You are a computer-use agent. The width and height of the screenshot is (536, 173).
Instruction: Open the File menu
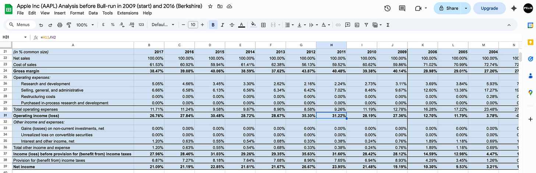pyautogui.click(x=20, y=13)
